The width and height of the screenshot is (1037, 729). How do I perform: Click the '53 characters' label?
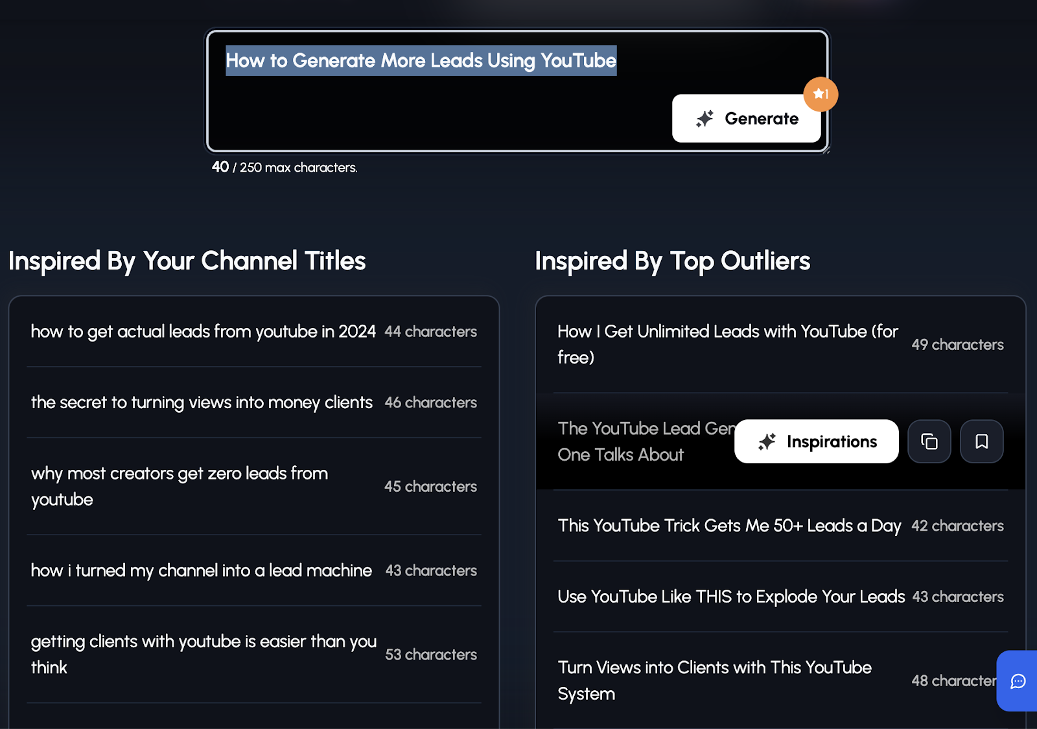point(431,654)
